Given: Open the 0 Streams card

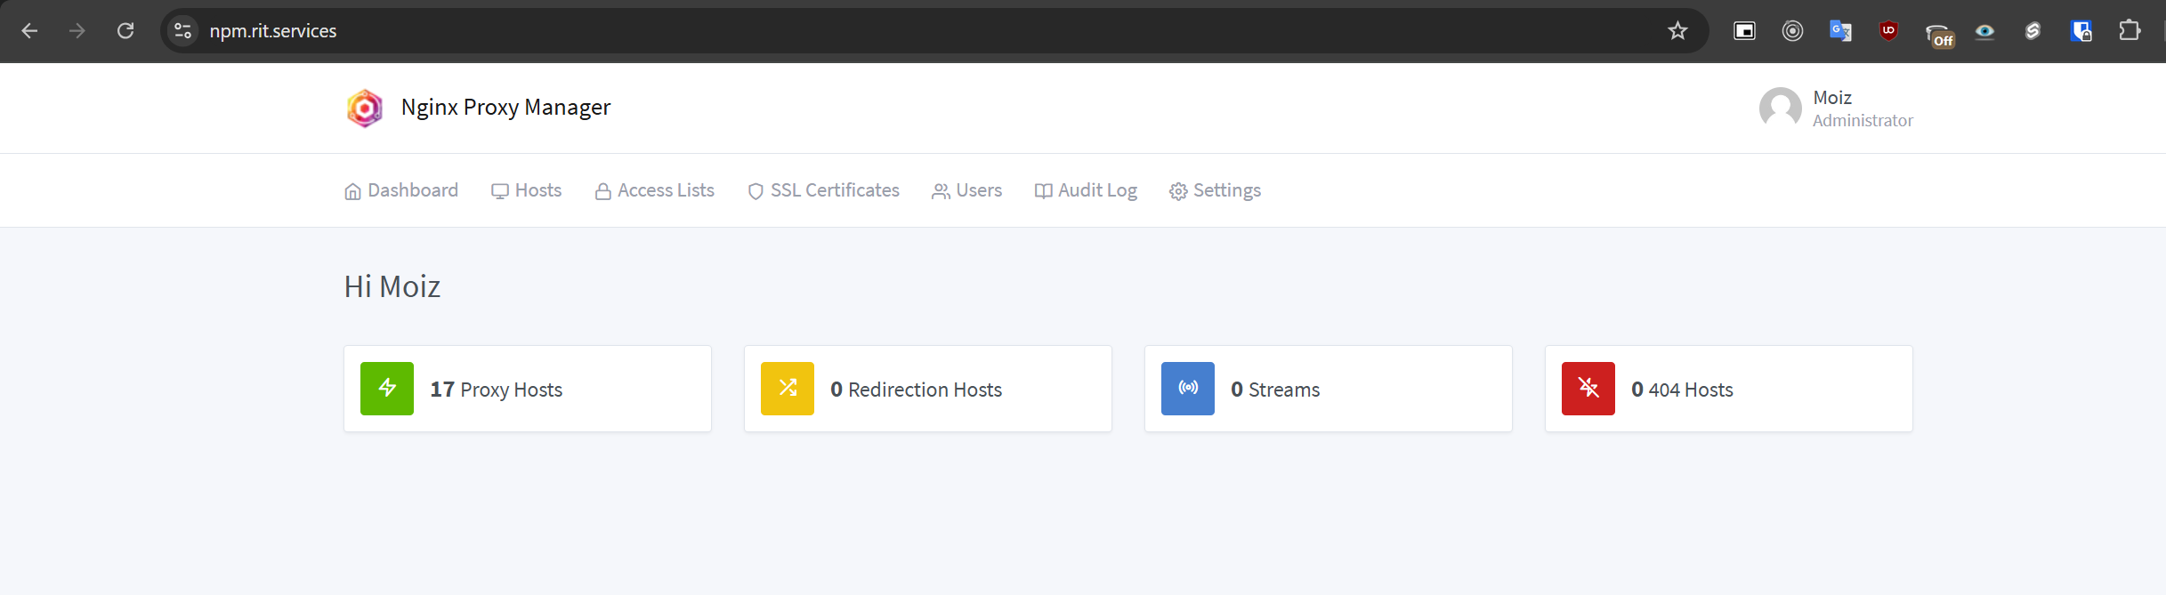Looking at the screenshot, I should coord(1329,389).
